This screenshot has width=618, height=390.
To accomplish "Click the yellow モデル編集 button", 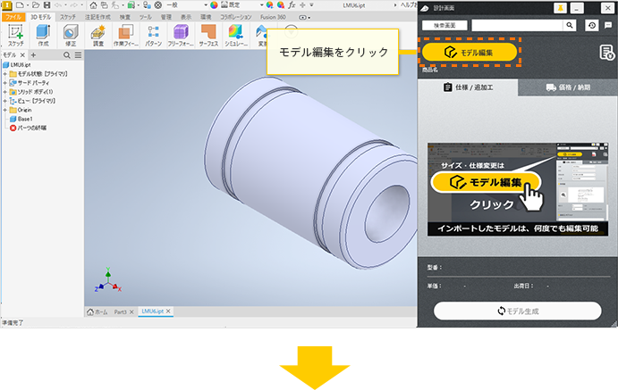I will [470, 53].
